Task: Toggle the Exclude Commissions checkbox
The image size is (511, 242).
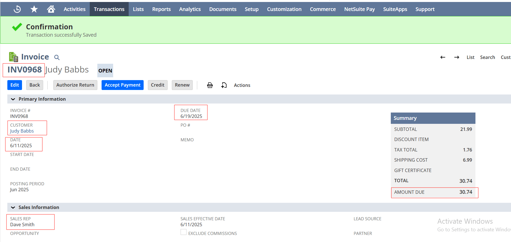Action: point(184,232)
